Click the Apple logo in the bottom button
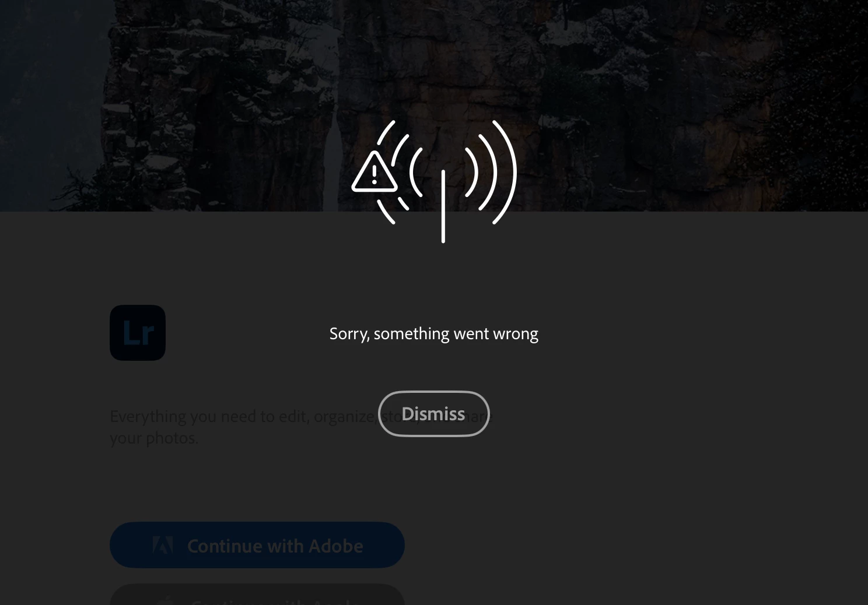This screenshot has height=605, width=868. point(164,600)
